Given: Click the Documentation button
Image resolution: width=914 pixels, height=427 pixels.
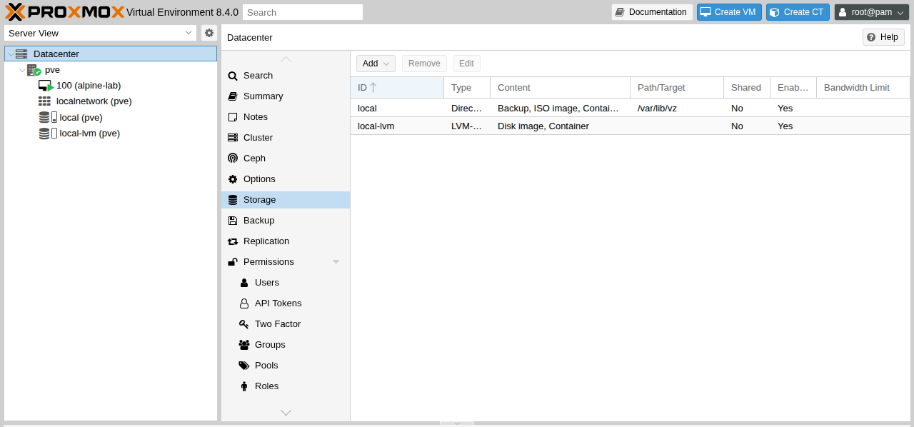Looking at the screenshot, I should tap(652, 12).
